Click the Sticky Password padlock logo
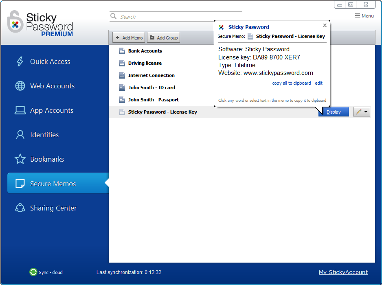 pos(15,23)
